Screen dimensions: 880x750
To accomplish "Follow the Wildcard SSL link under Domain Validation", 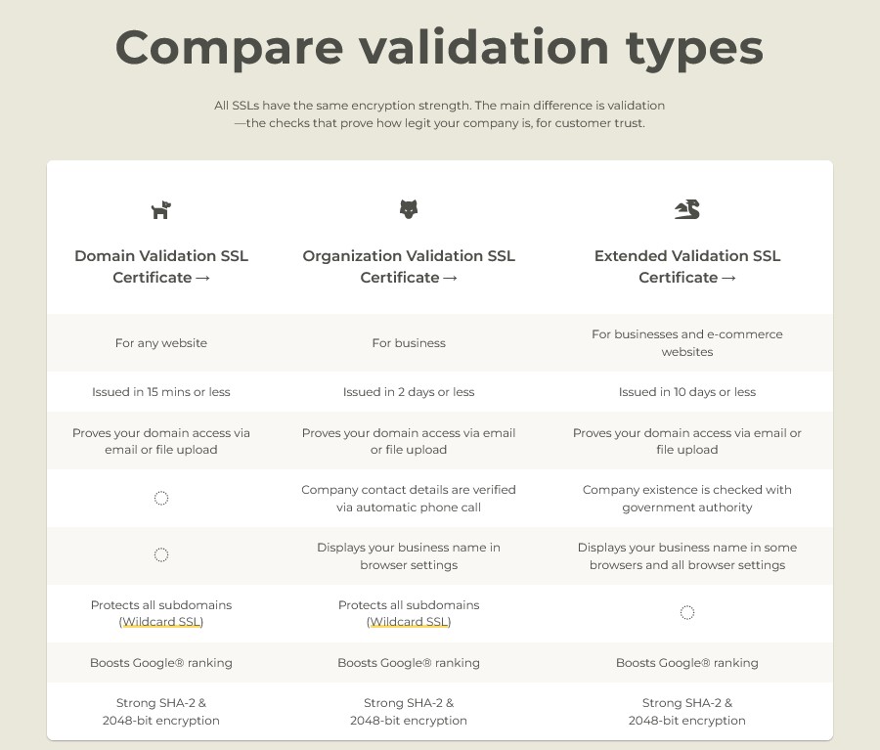I will tap(161, 622).
